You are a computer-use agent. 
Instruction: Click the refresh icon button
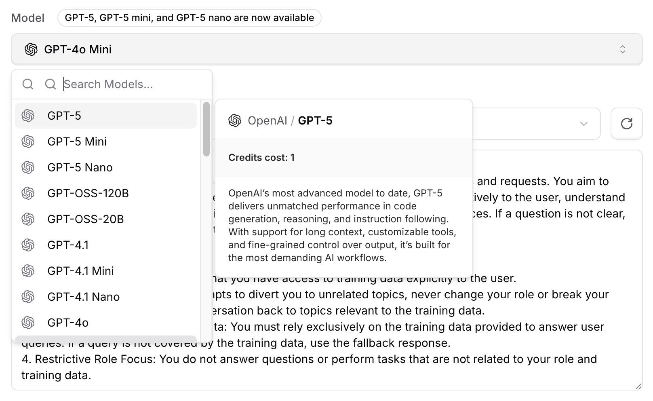(626, 124)
